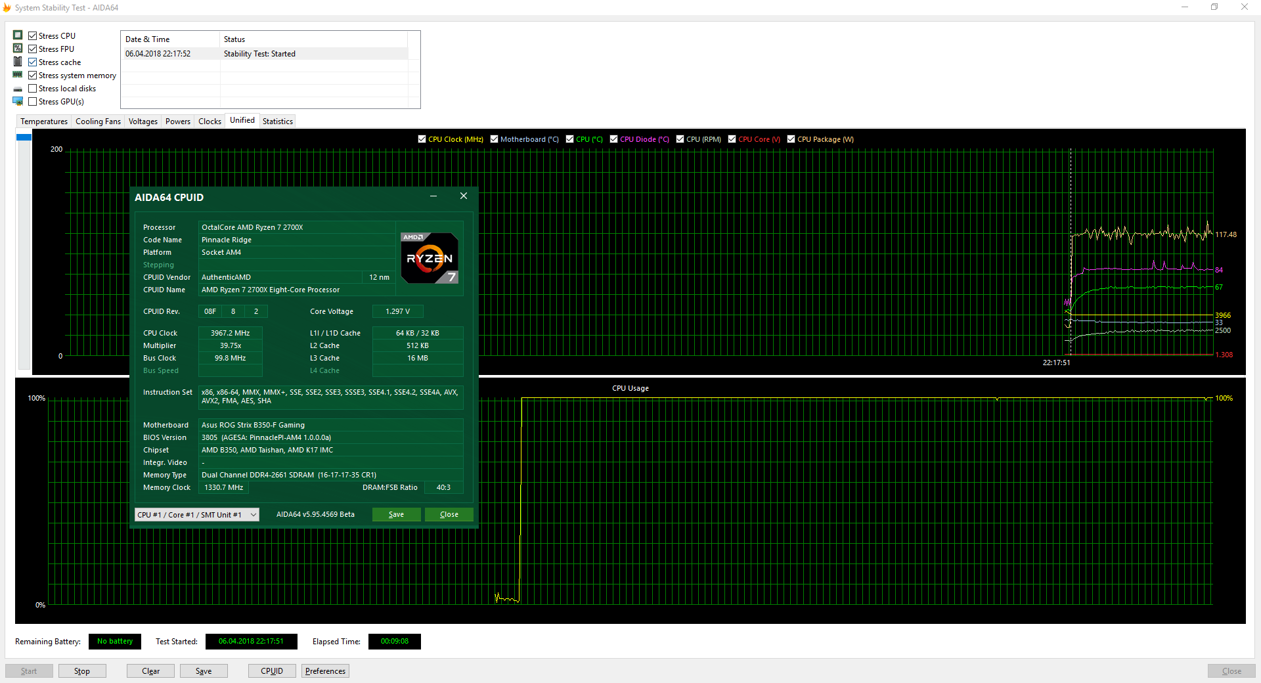Click Close in the CPUID dialog
The height and width of the screenshot is (683, 1261).
(449, 515)
